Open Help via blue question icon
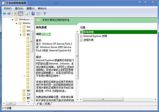Image resolution: width=159 pixels, height=112 pixels. (x=33, y=14)
